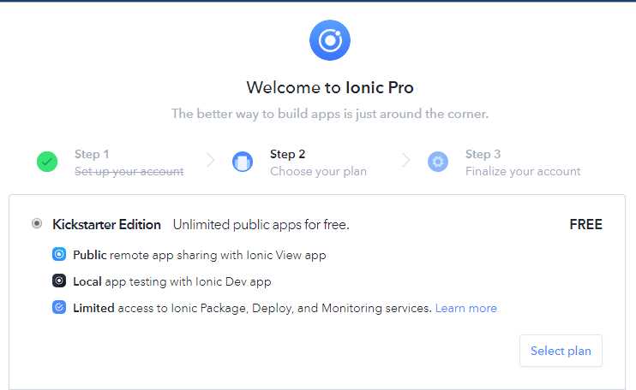The width and height of the screenshot is (636, 390).
Task: Click 'Limited access to Ionic Package' text
Action: coord(252,308)
